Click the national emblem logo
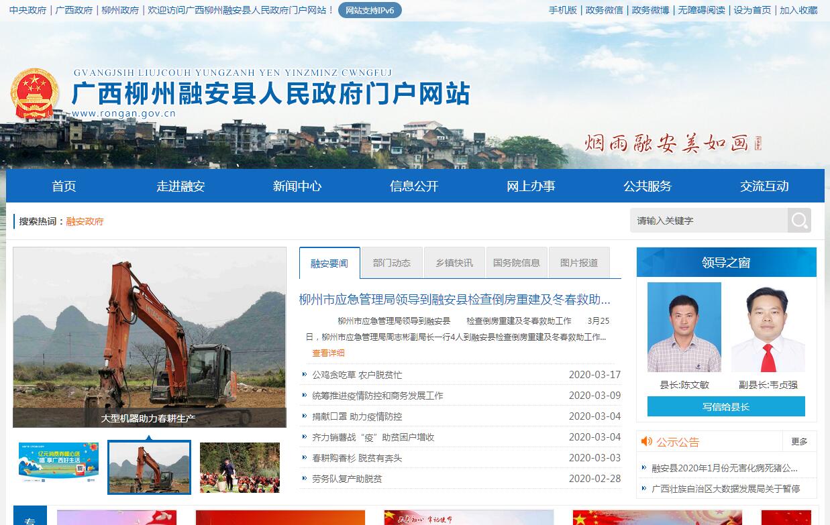The image size is (830, 525). (35, 94)
